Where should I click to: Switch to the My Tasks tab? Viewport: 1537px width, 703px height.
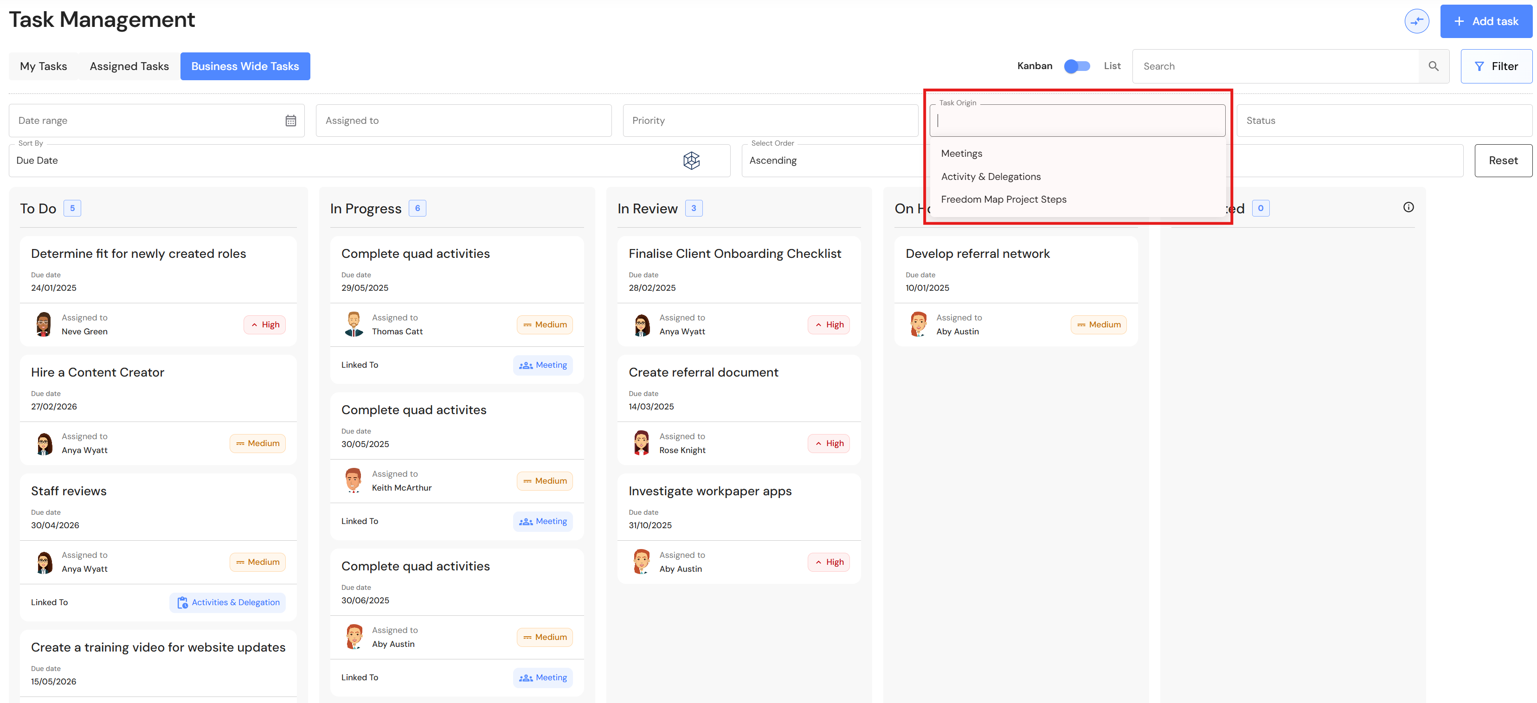44,66
